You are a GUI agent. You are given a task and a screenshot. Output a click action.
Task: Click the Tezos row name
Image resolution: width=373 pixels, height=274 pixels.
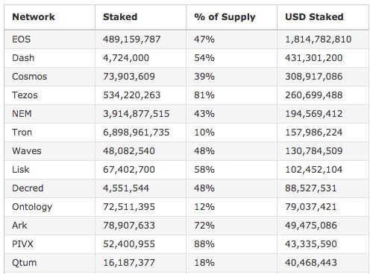coord(25,95)
